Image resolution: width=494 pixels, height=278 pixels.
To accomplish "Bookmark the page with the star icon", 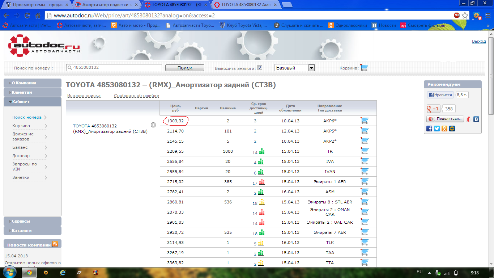I will pos(465,16).
